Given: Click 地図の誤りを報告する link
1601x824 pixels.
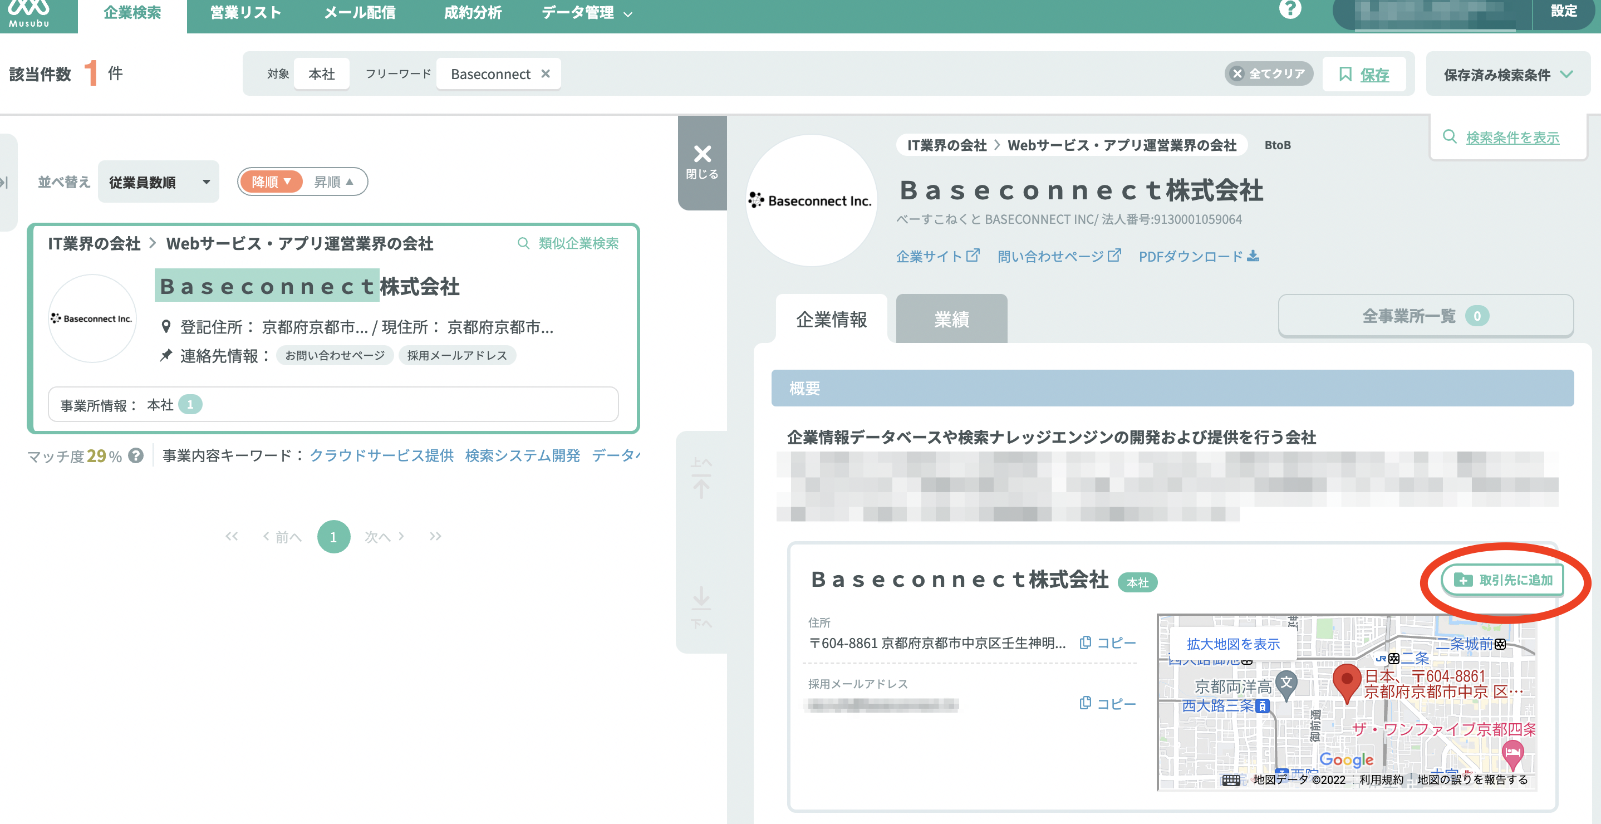Looking at the screenshot, I should [1472, 779].
